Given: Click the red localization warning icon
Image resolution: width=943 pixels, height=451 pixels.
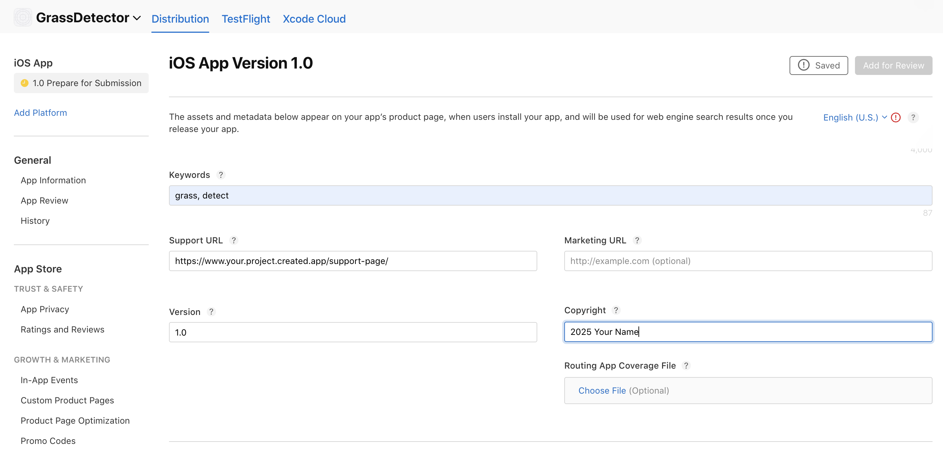Looking at the screenshot, I should click(896, 117).
